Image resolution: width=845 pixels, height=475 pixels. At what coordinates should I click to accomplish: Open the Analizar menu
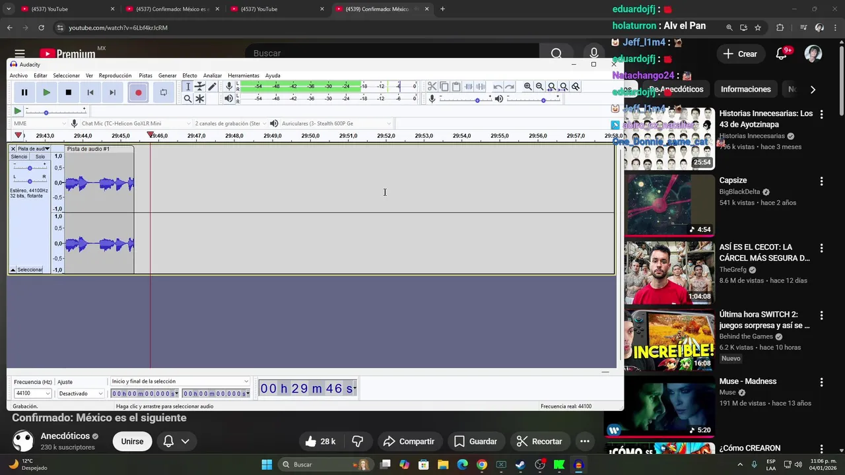(x=213, y=75)
